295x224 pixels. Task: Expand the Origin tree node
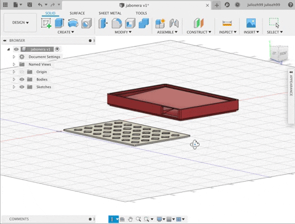[14, 72]
